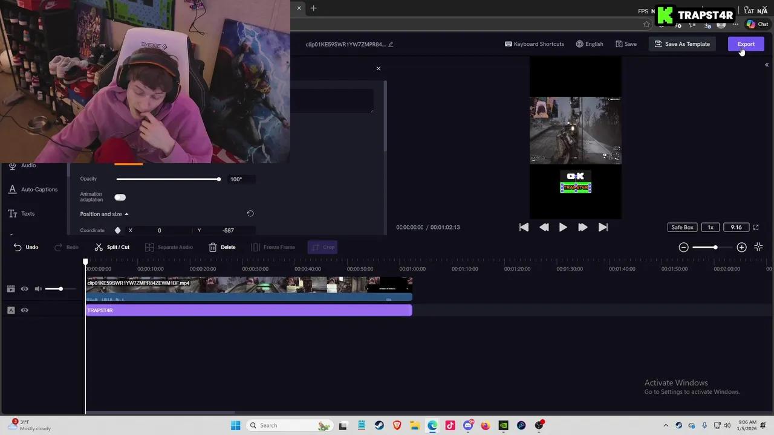This screenshot has width=774, height=435.
Task: Toggle the Animation adaptation switch
Action: click(x=120, y=197)
